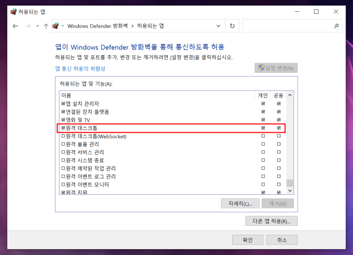Screen dimensions: 353x255
Task: Select Windows Defender 방화벽 breadcrumb
Action: pyautogui.click(x=98, y=26)
